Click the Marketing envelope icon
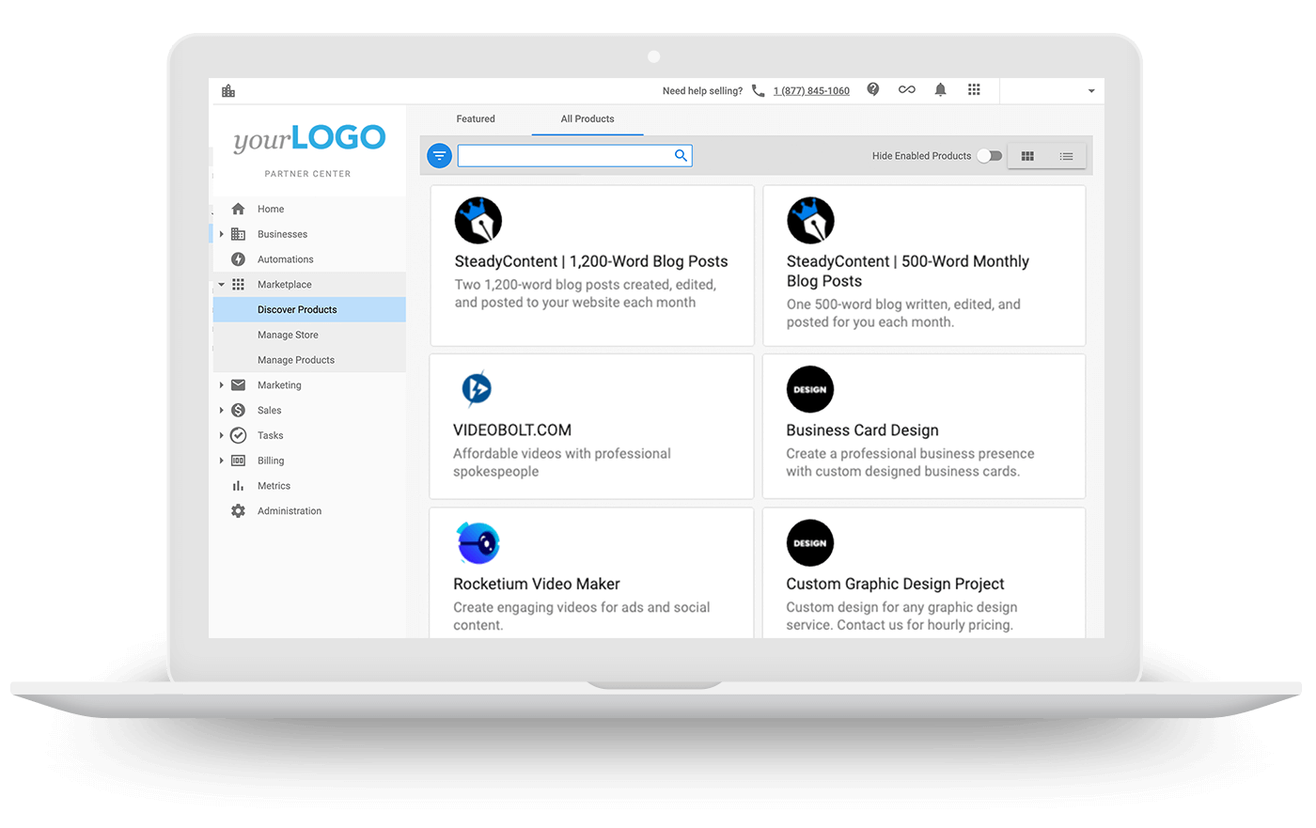Screen dimensions: 1316x828 [x=238, y=384]
